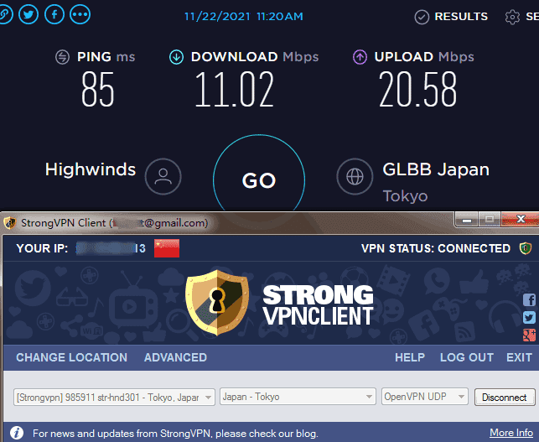539x442 pixels.
Task: Click the ping icon next to PING
Action: click(63, 57)
